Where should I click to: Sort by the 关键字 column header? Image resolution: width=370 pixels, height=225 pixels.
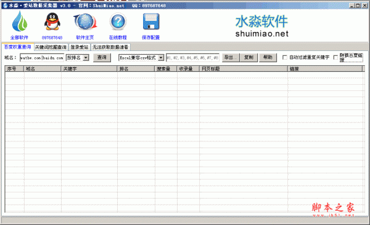tap(89, 69)
